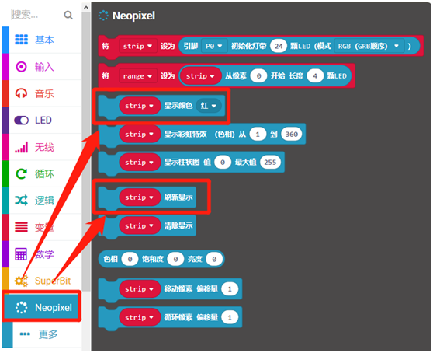Click the 360 hue end value field

point(291,135)
